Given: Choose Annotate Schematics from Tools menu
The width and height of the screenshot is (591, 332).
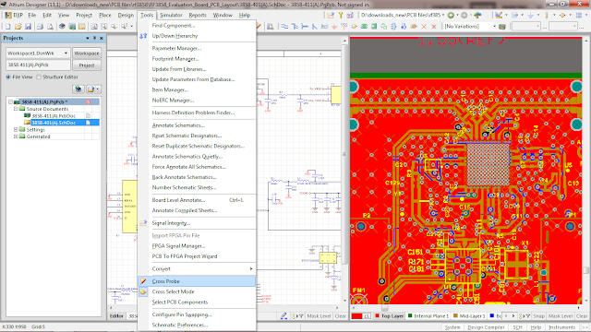Looking at the screenshot, I should pos(197,125).
